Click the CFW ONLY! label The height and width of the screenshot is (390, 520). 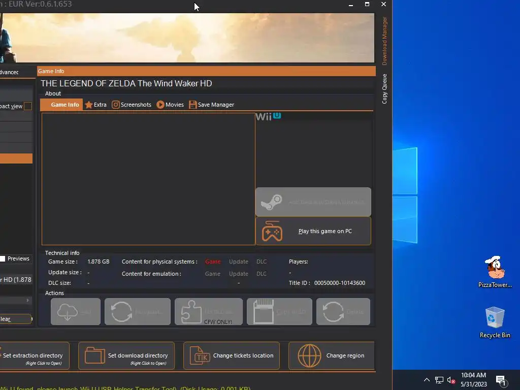[x=218, y=321]
